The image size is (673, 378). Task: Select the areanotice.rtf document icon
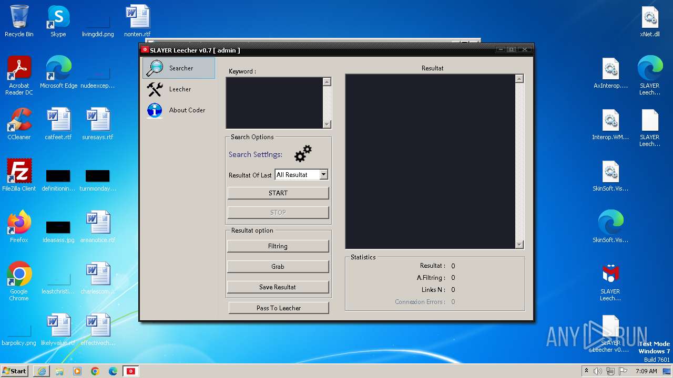98,227
